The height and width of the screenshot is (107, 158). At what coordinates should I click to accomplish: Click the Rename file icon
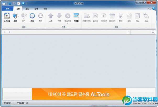point(95,16)
